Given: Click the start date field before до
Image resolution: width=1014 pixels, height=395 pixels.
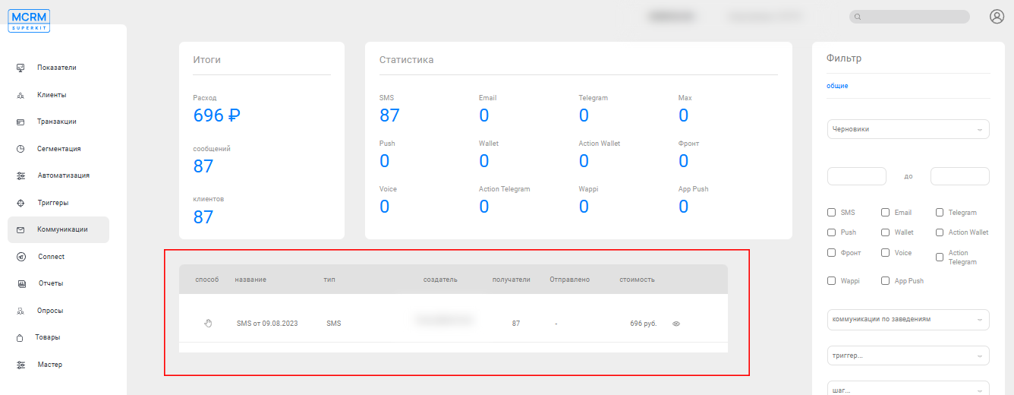Looking at the screenshot, I should (857, 176).
